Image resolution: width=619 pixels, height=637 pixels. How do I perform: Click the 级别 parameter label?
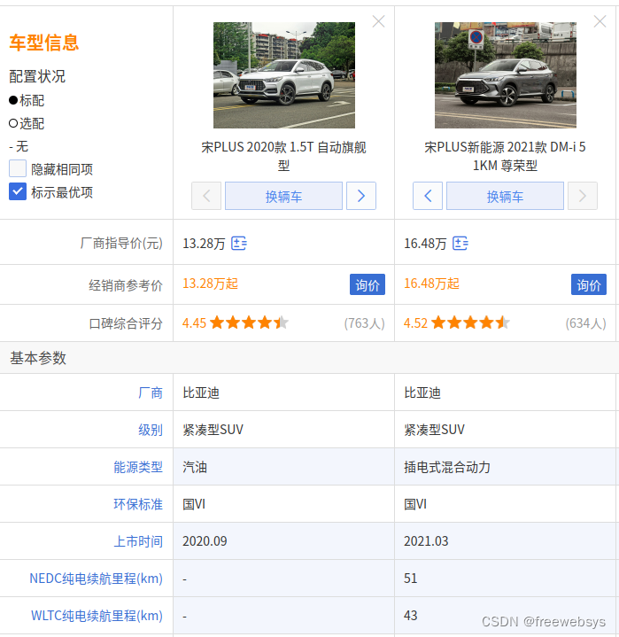coord(151,430)
